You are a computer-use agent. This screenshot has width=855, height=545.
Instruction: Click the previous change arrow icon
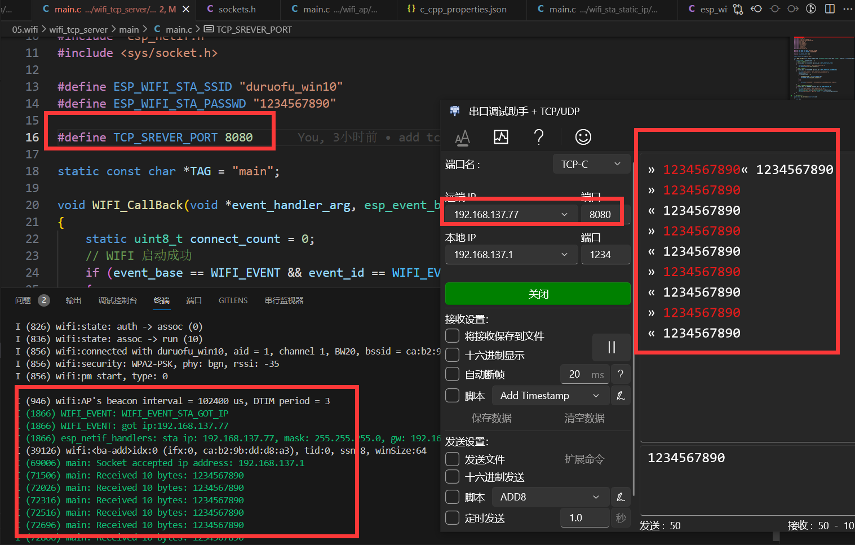(756, 9)
